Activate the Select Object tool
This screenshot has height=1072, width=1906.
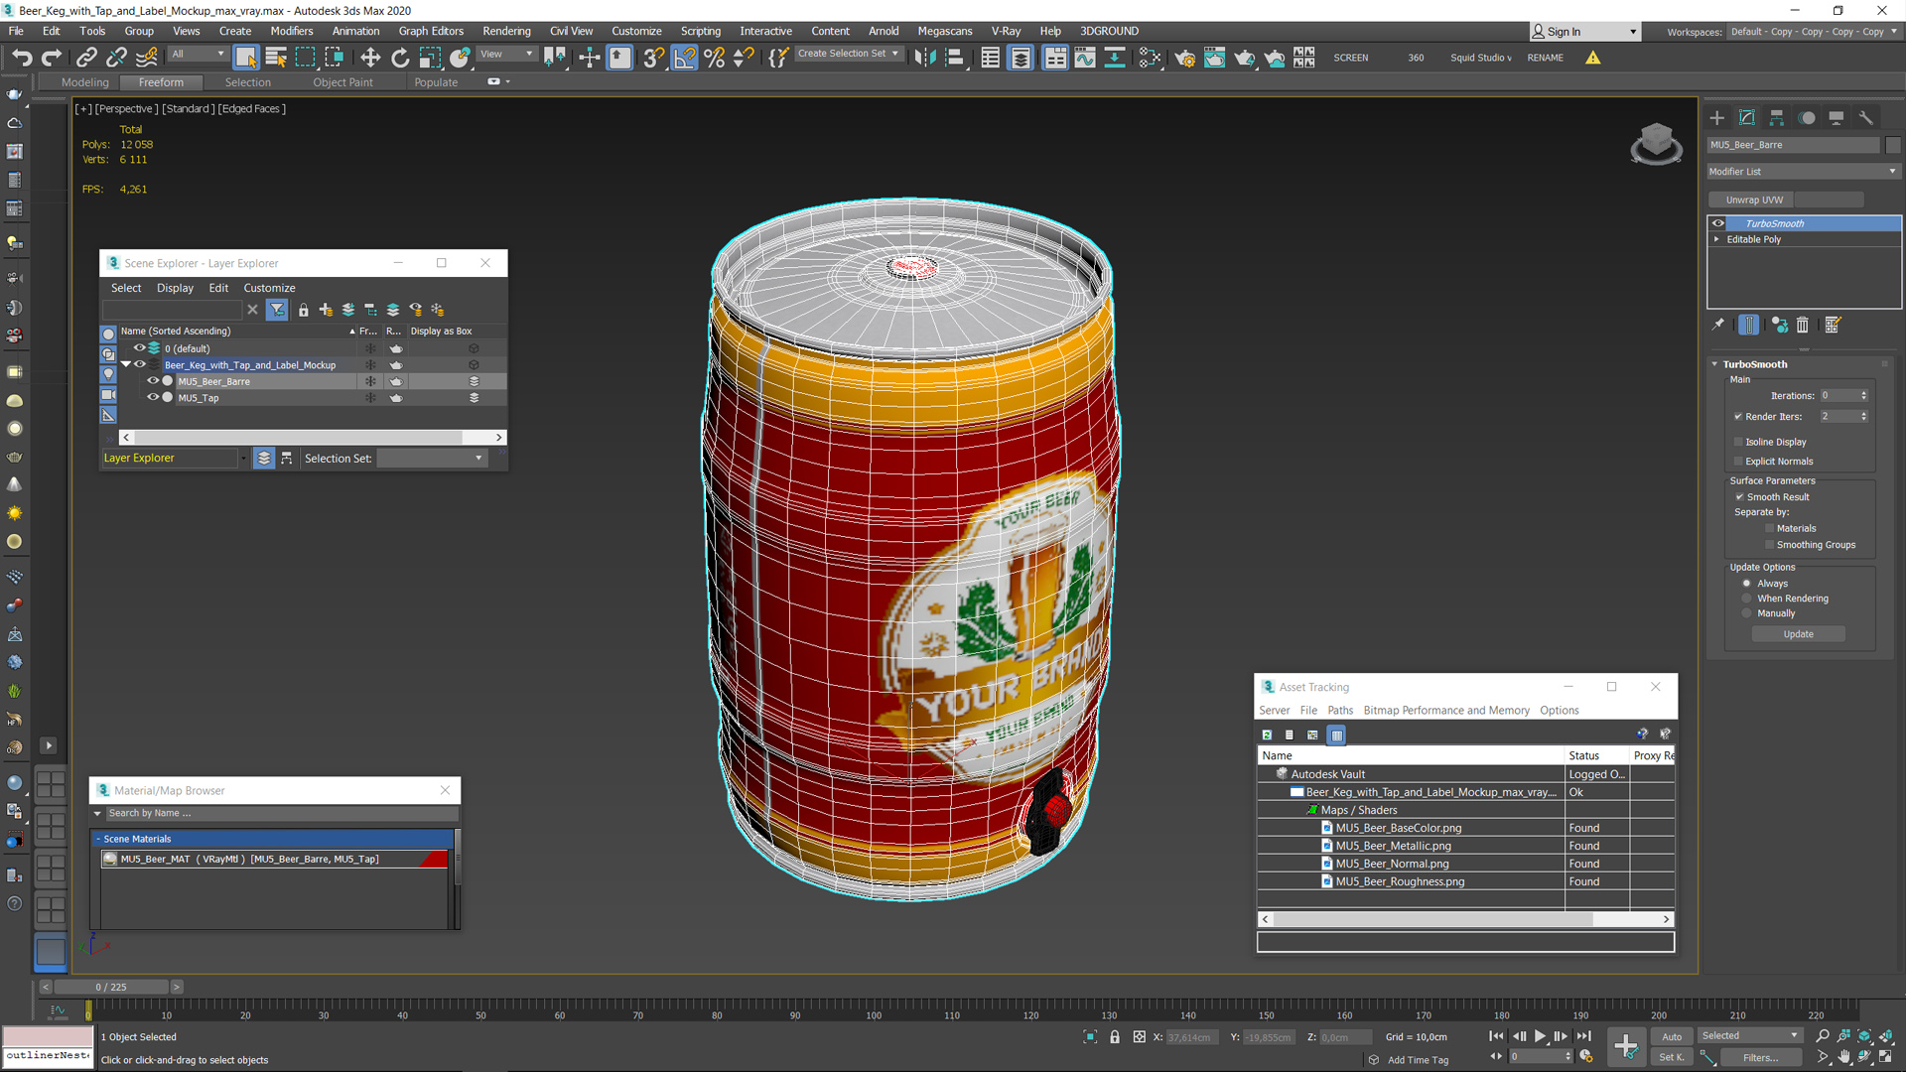pyautogui.click(x=246, y=58)
